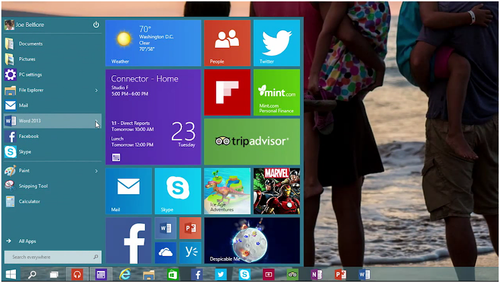Open Mail in the left list

[x=52, y=106]
